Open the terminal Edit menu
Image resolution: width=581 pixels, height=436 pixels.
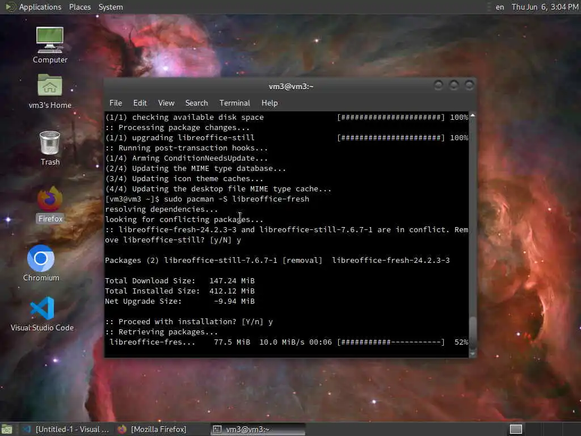click(x=140, y=103)
